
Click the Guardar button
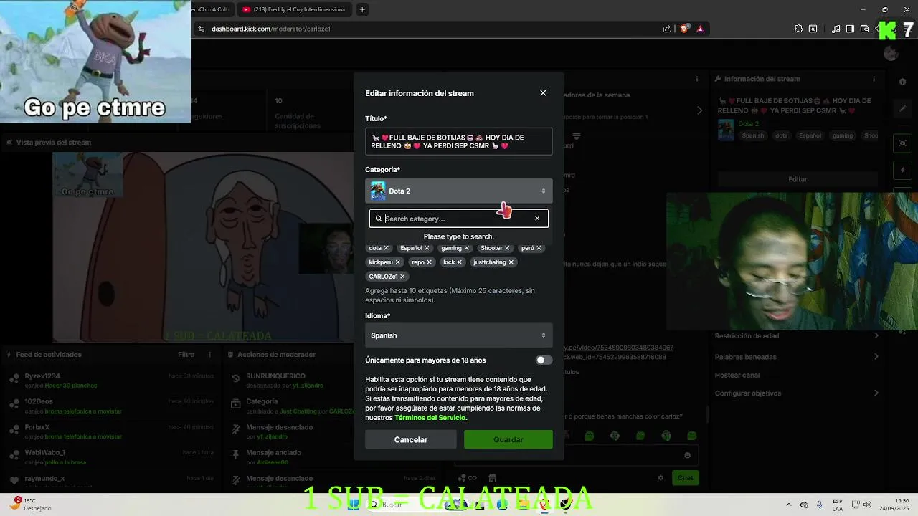pos(508,439)
